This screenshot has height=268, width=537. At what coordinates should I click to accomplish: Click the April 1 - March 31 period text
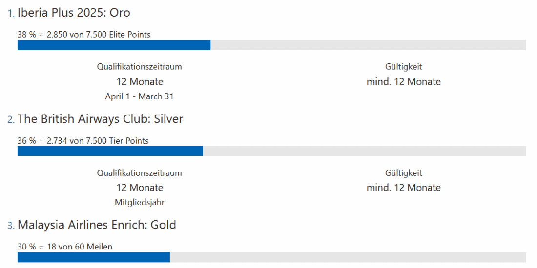139,96
